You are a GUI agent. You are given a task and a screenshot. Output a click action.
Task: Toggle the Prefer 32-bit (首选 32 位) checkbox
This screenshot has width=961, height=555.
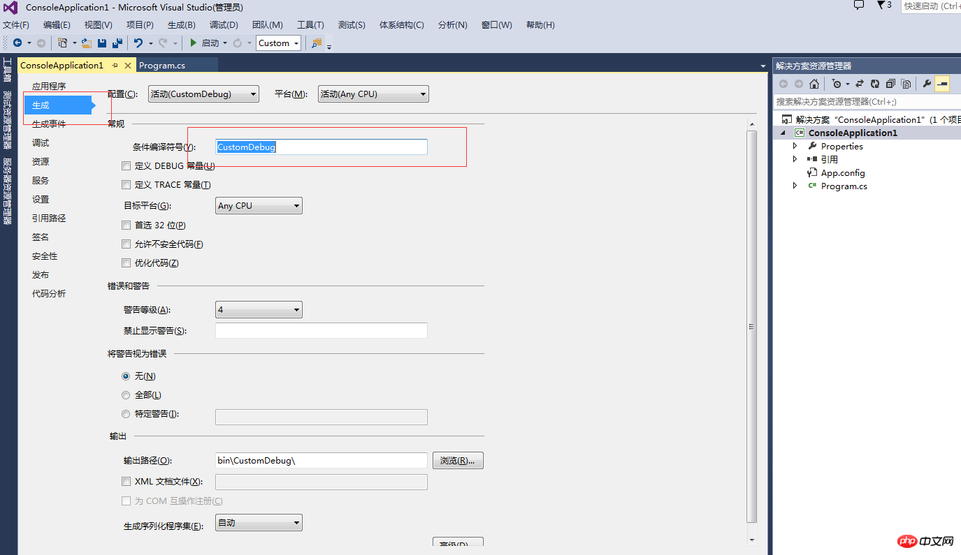coord(127,225)
